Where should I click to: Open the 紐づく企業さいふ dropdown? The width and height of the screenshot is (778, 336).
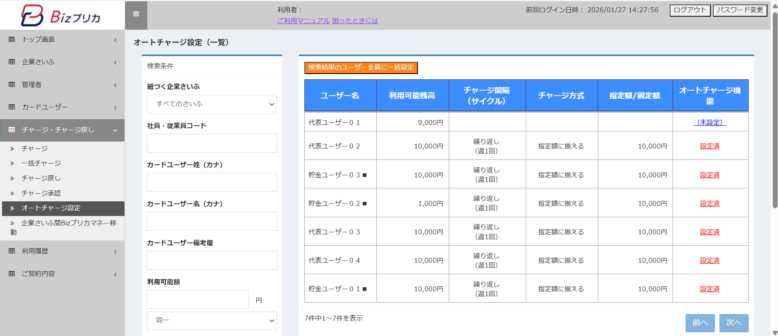pos(212,104)
